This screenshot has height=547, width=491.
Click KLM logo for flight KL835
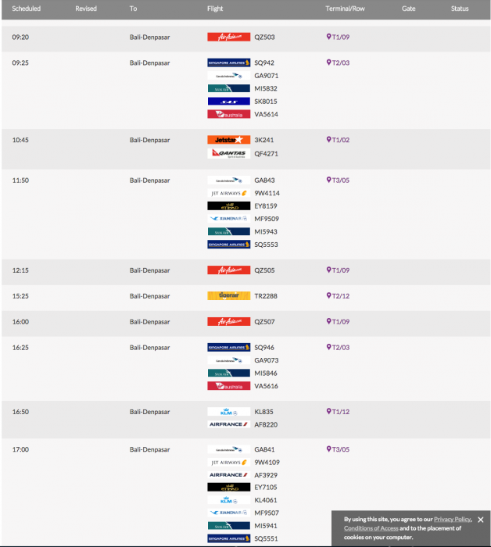228,412
